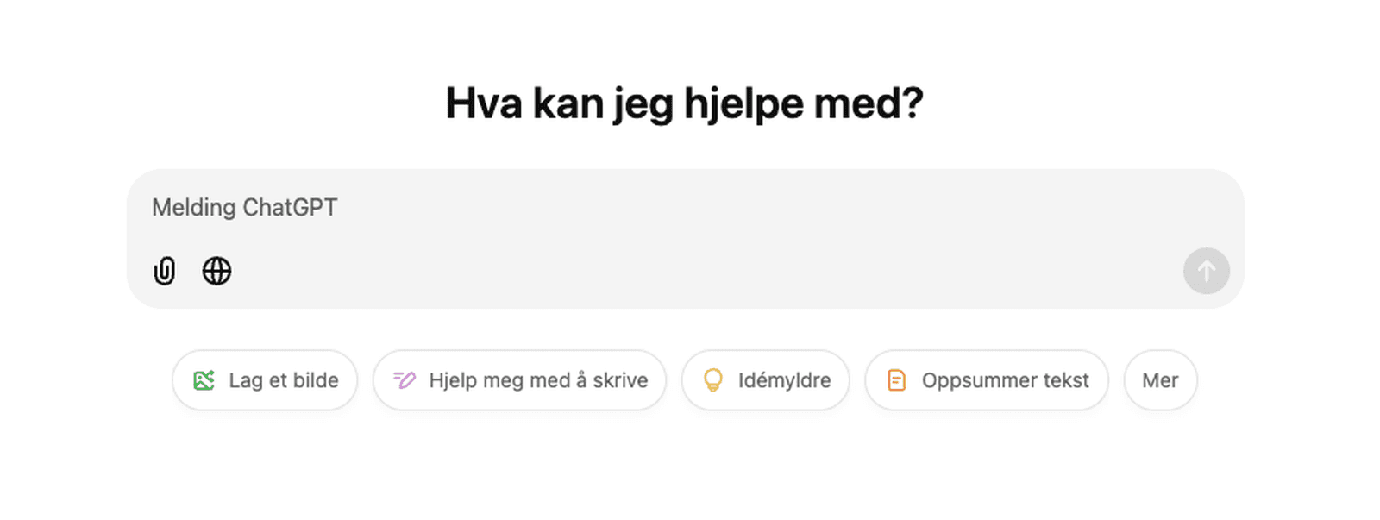Click the orange document summarize icon

[897, 380]
